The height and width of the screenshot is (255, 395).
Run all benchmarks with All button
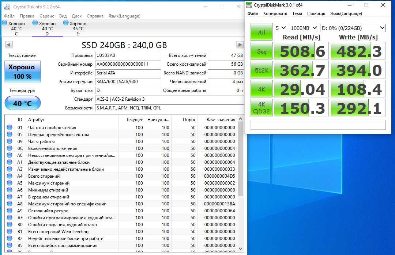coord(261,32)
